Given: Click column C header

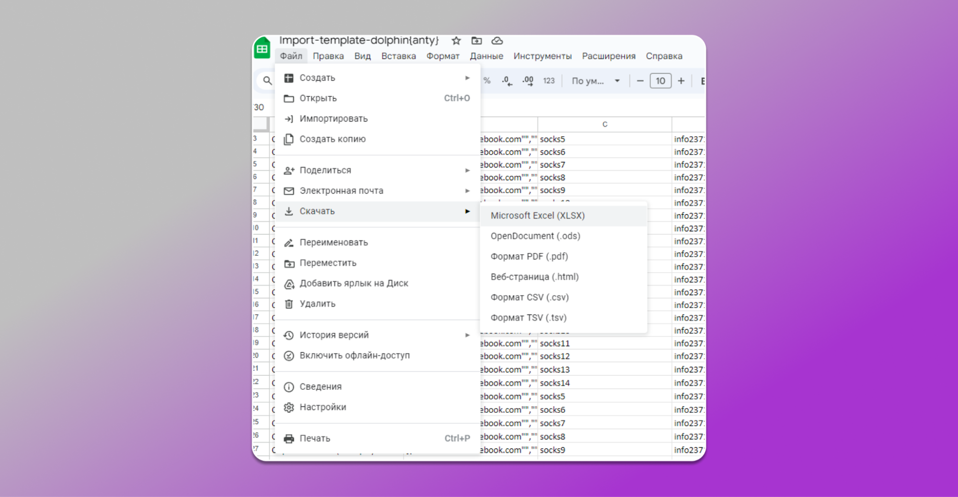Looking at the screenshot, I should 605,124.
